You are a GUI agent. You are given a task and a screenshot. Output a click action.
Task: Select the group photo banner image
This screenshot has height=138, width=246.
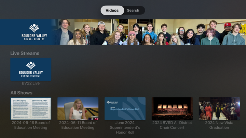click(x=148, y=32)
